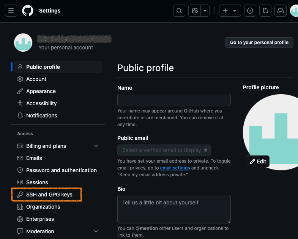
Task: Open Password and authentication settings
Action: [x=58, y=170]
